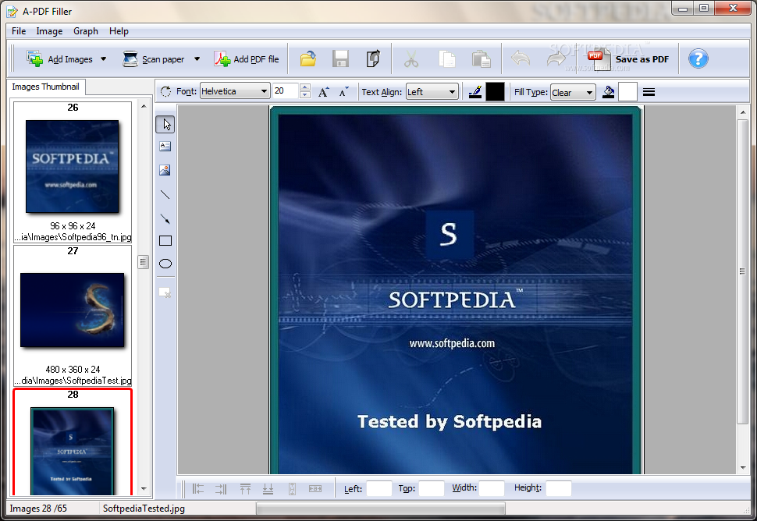Image resolution: width=757 pixels, height=521 pixels.
Task: Select thumbnail 26 Softpedia96_tn.jpg
Action: [73, 172]
